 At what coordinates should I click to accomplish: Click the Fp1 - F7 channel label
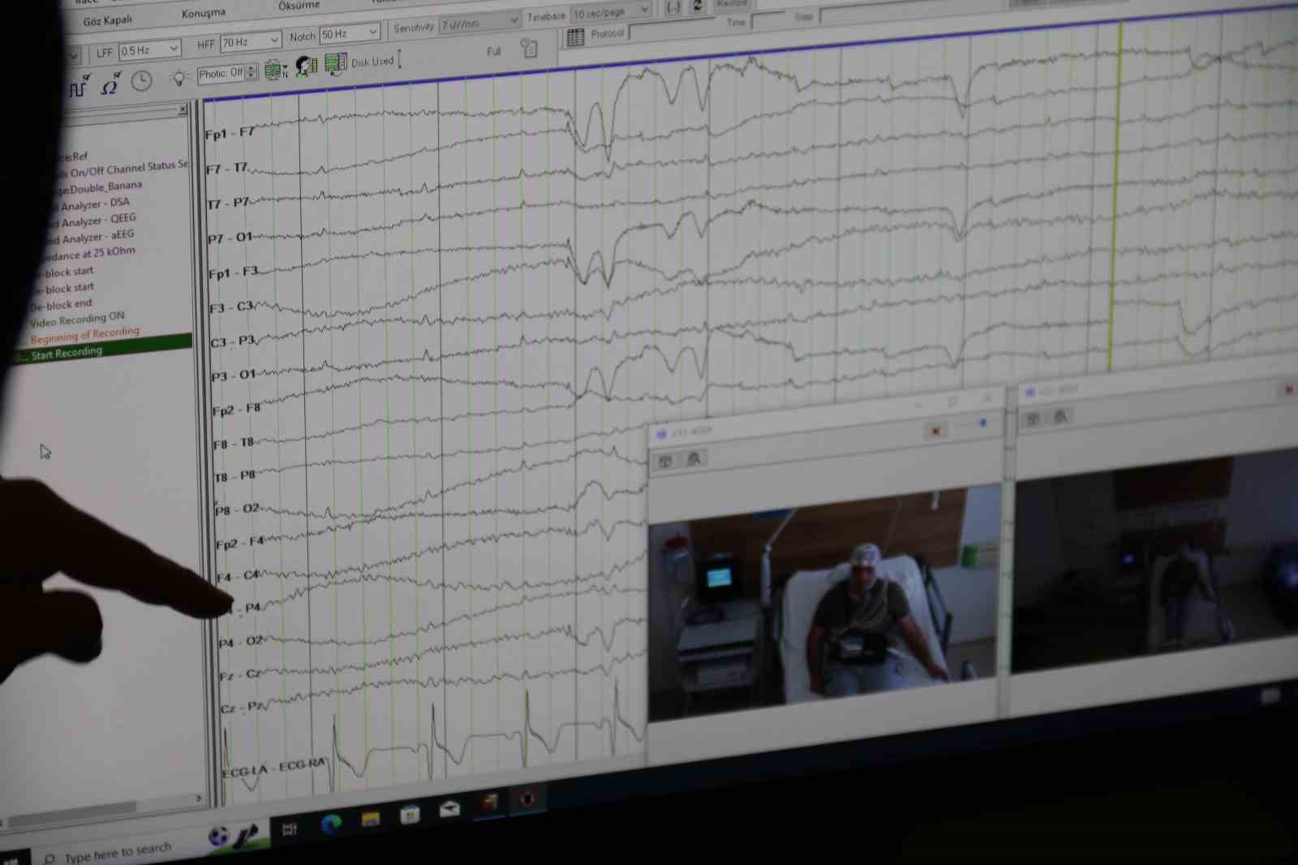click(x=230, y=133)
